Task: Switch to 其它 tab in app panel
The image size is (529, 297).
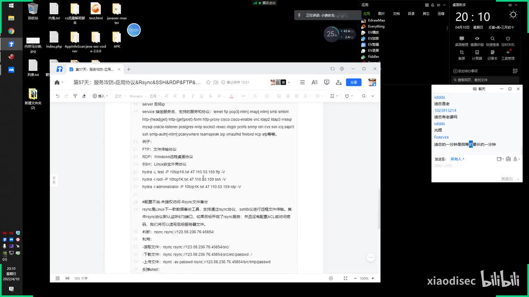Action: pos(426,14)
